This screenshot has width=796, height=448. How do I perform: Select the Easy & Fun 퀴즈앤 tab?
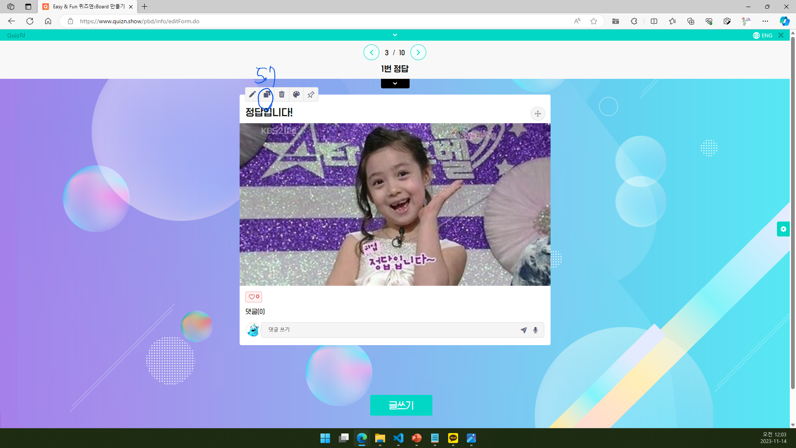coord(88,7)
